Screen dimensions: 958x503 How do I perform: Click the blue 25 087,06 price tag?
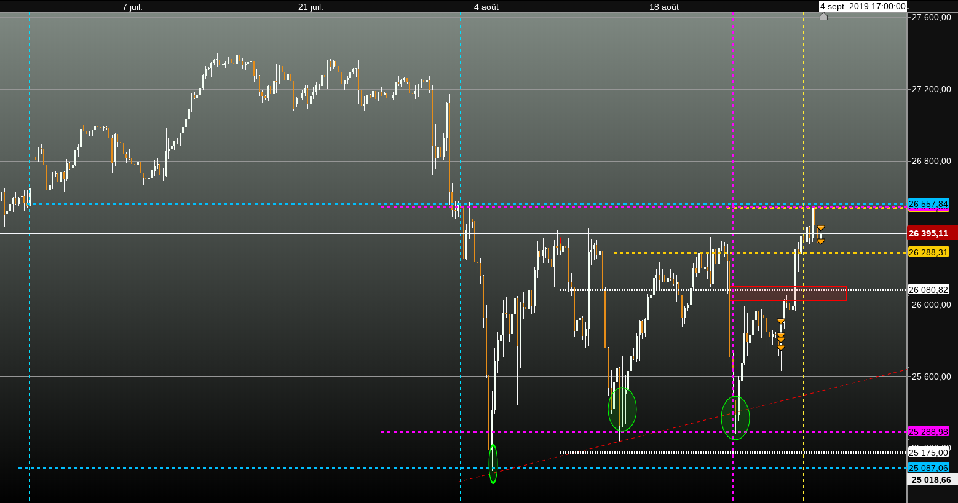coord(928,468)
